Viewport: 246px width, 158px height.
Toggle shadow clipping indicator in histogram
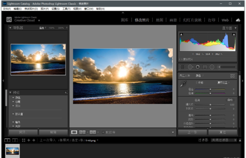point(181,35)
